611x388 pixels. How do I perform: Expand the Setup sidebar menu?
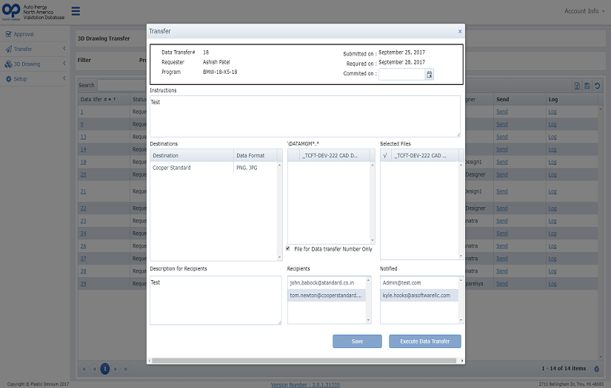point(64,78)
